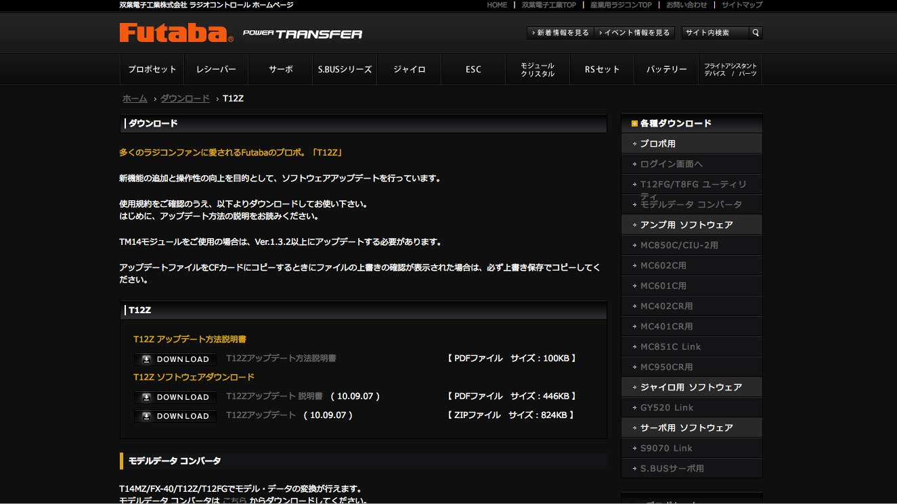
Task: Go to HOME in top bar
Action: (497, 5)
